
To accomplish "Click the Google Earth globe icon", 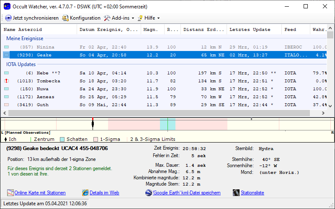I will tap(148, 193).
